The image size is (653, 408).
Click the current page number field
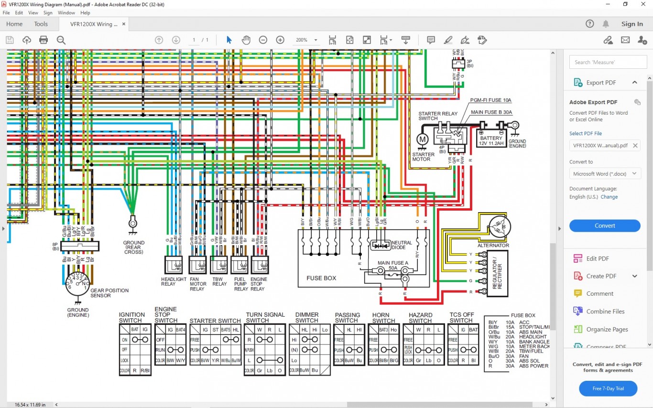[x=194, y=40]
